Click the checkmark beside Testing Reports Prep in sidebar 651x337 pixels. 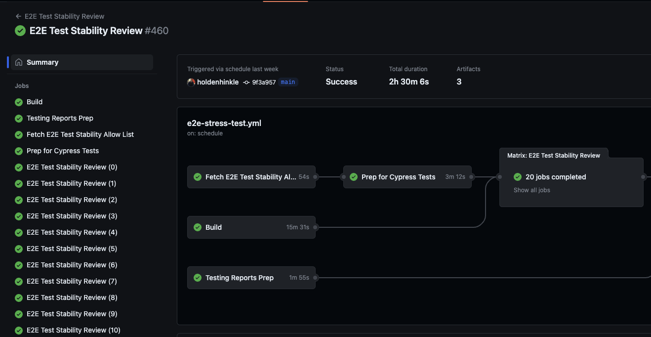click(x=19, y=118)
